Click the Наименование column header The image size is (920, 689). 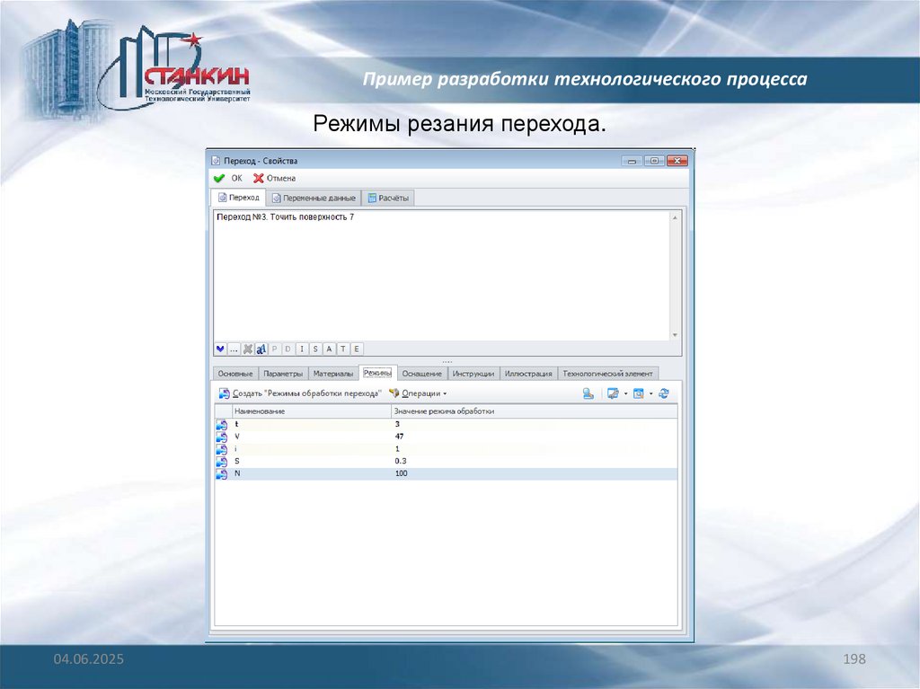[312, 411]
